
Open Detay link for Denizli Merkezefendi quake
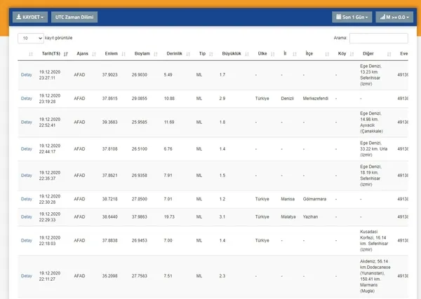pyautogui.click(x=27, y=98)
